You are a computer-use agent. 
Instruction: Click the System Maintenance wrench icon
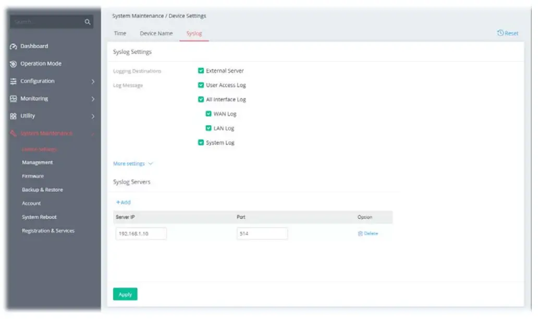point(13,133)
